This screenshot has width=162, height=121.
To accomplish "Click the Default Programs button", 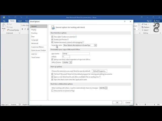I will pyautogui.click(x=99, y=71).
